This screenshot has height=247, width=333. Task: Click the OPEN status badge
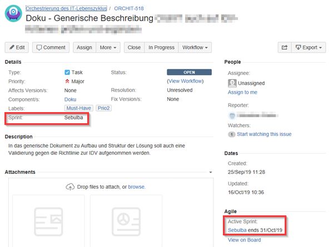click(x=189, y=72)
